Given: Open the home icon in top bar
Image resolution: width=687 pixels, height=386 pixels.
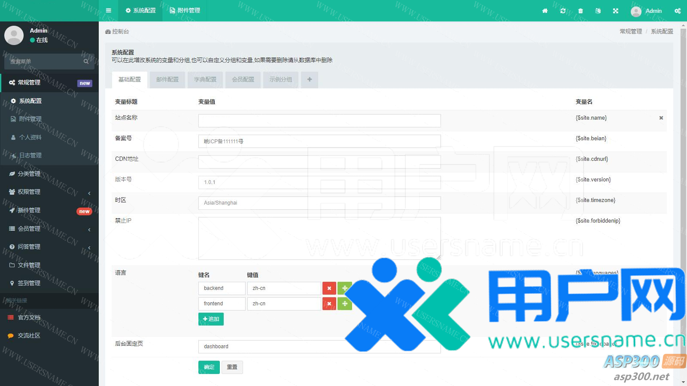Looking at the screenshot, I should [x=545, y=11].
